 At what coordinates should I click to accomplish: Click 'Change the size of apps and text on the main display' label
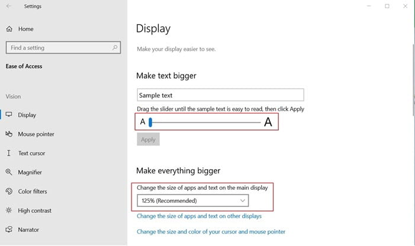click(202, 187)
